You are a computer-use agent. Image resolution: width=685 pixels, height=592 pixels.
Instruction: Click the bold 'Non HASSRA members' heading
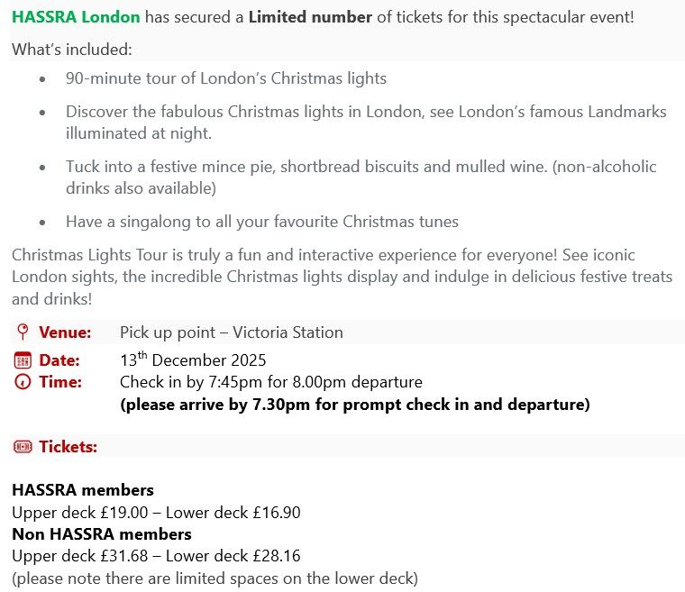(x=102, y=534)
